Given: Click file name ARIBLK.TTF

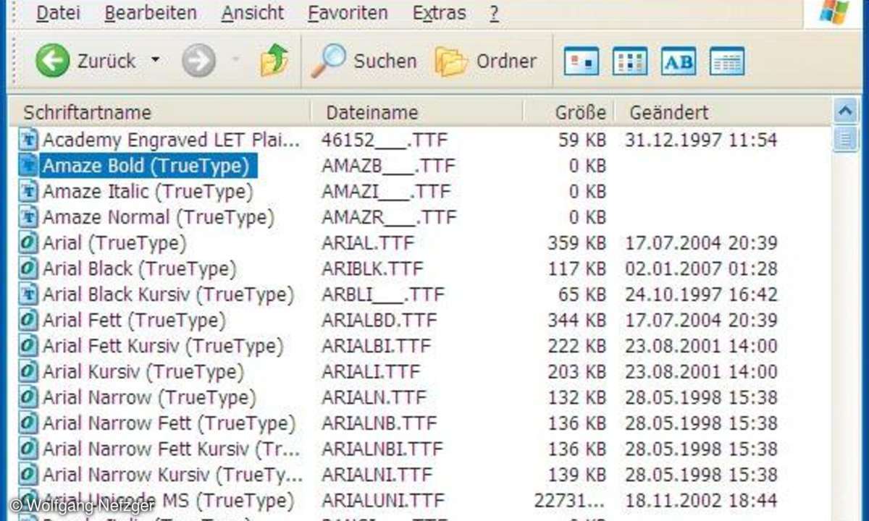Looking at the screenshot, I should tap(372, 269).
